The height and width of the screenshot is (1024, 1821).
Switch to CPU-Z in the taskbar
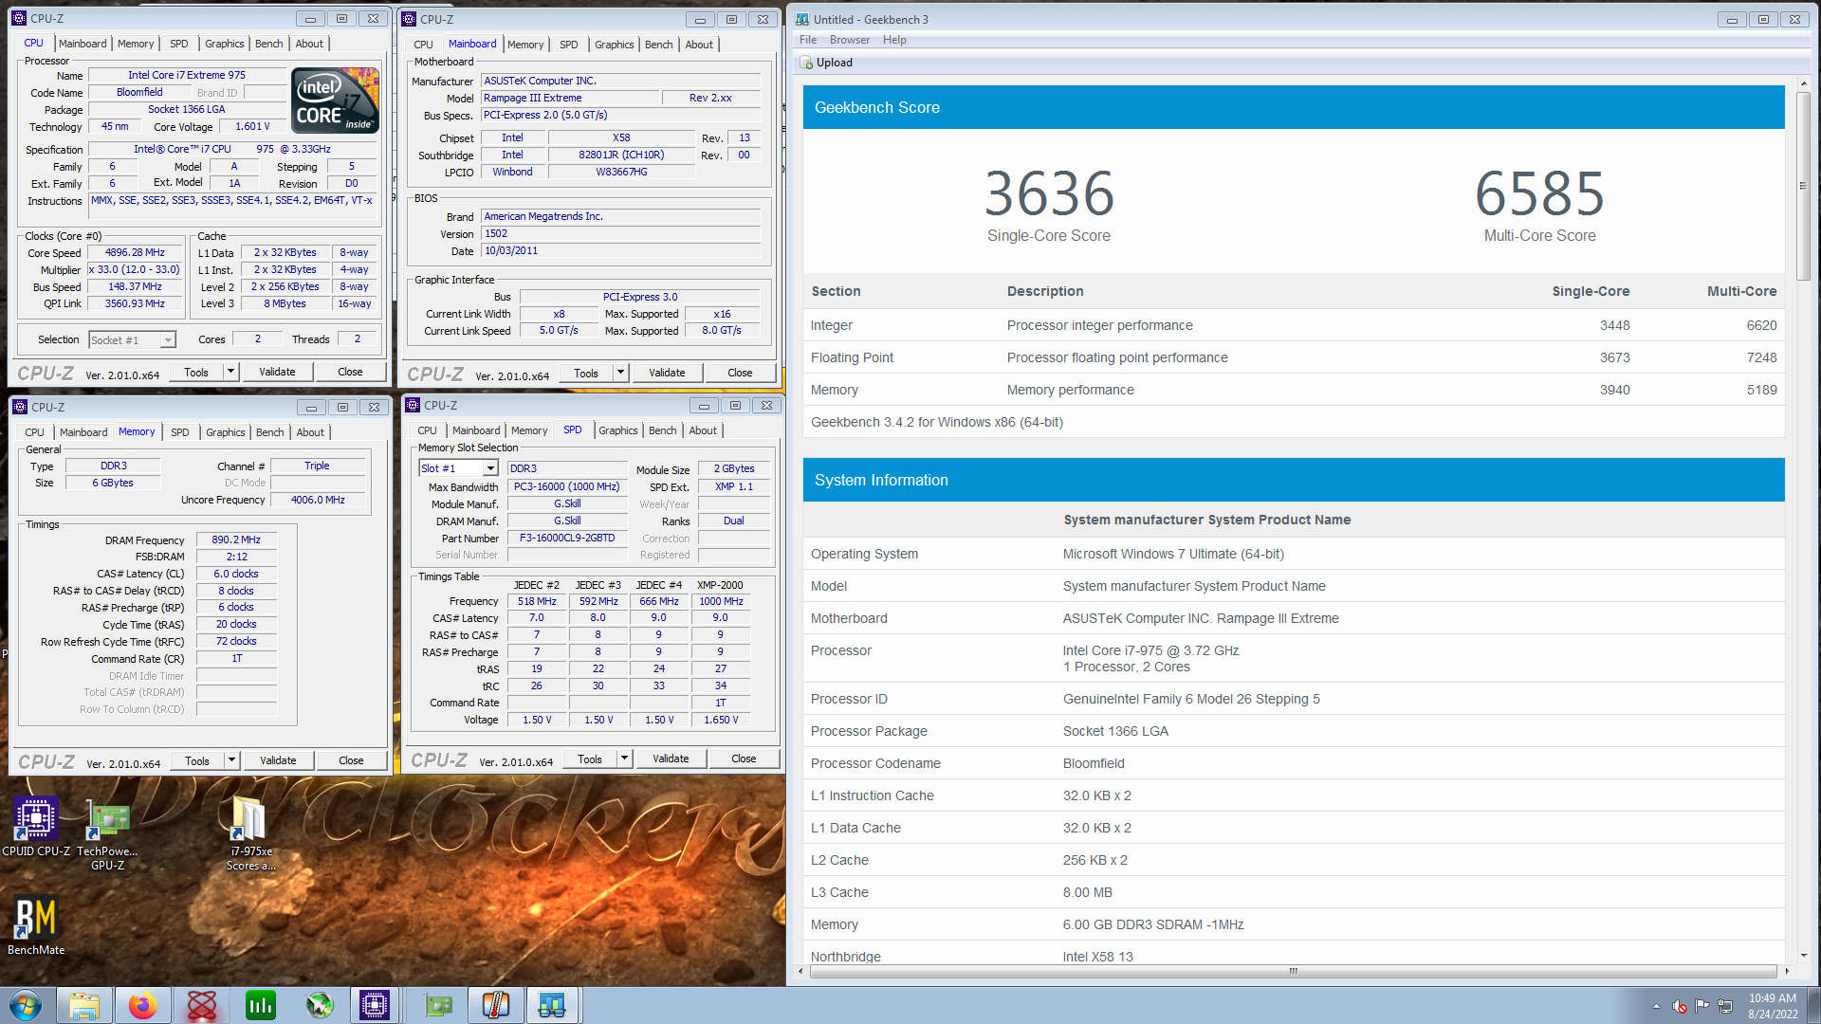click(375, 1005)
